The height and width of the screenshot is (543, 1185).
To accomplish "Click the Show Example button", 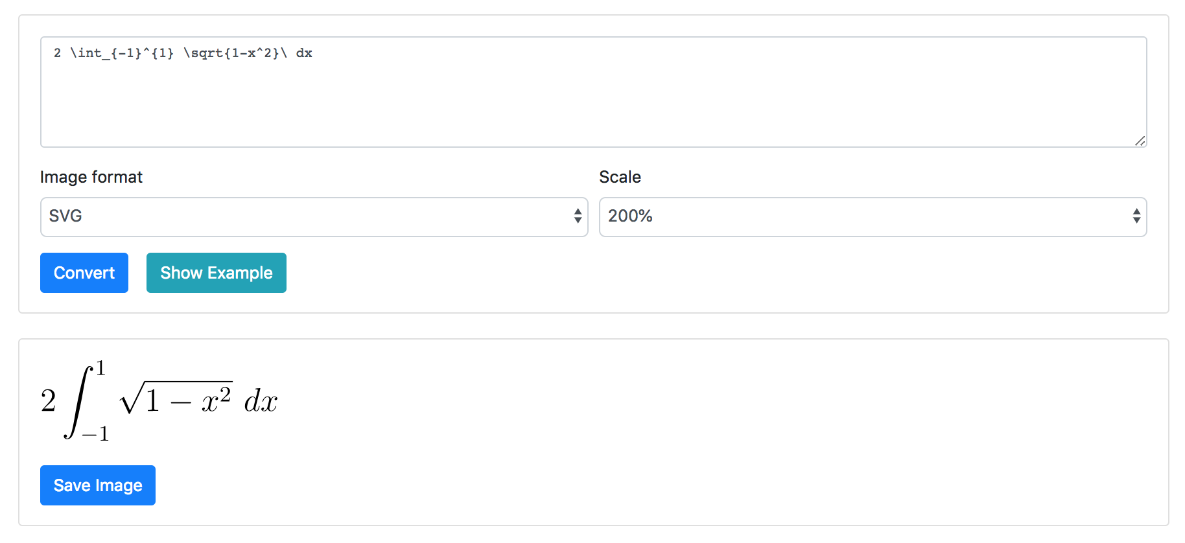I will tap(216, 273).
